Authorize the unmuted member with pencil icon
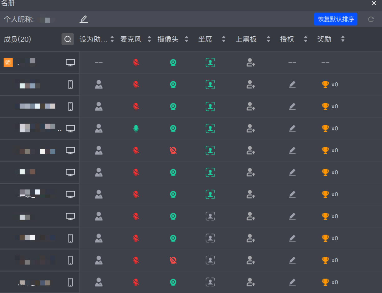Screen dimensions: 382x293 (292, 128)
